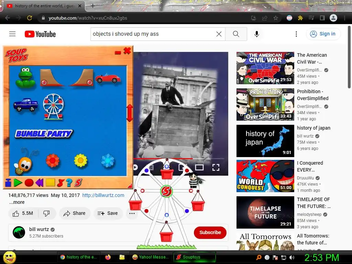Submit search with magnifier button
Viewport: 352px width, 264px height.
(x=236, y=34)
